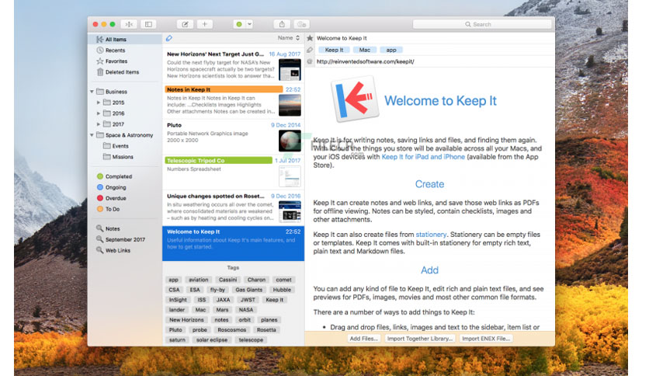Screen dimensions: 649x376
Task: Filter by Gas Giants tag
Action: coord(248,290)
